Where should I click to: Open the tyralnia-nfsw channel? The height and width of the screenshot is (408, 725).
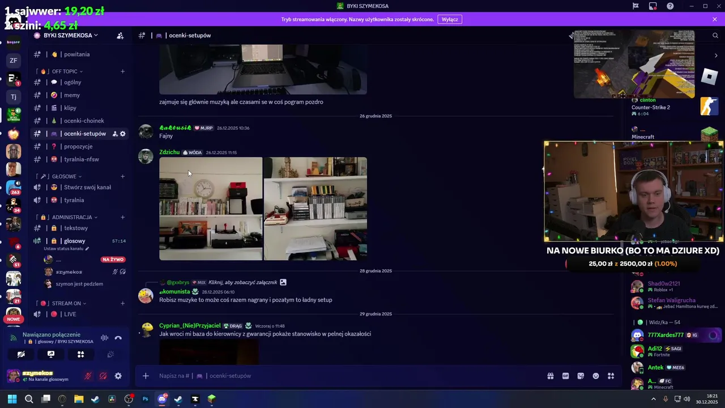pyautogui.click(x=80, y=159)
